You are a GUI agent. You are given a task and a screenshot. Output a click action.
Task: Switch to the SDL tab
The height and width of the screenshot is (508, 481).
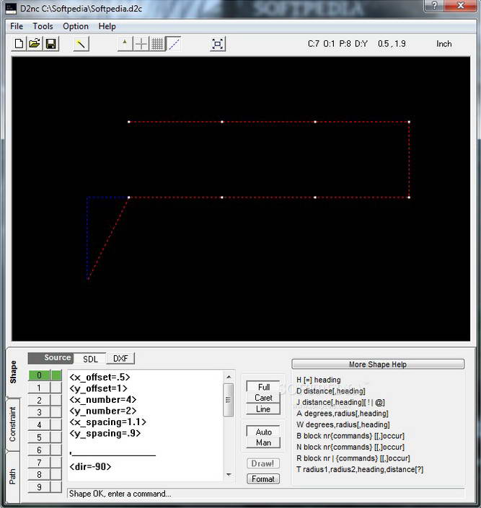pyautogui.click(x=90, y=359)
